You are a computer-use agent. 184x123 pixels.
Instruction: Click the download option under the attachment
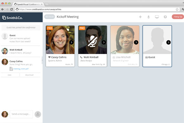pos(29,75)
